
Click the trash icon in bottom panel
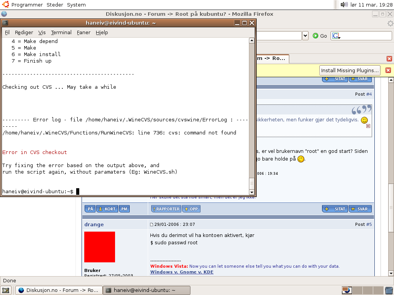[x=389, y=290]
